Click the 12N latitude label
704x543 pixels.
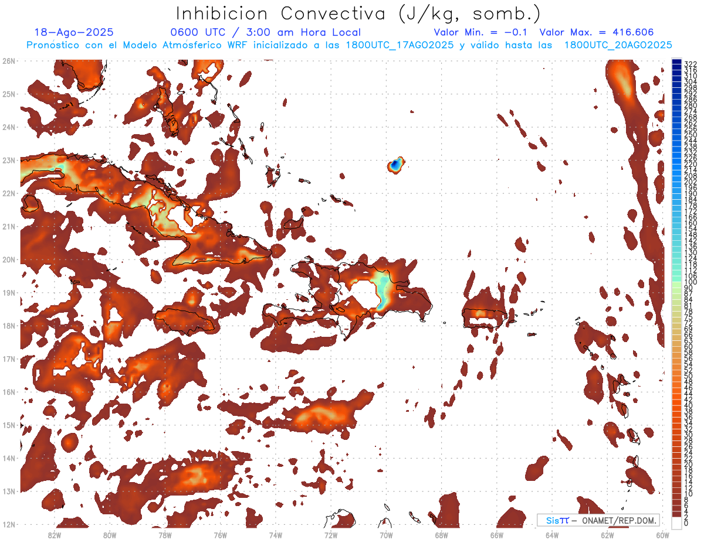[x=9, y=524]
